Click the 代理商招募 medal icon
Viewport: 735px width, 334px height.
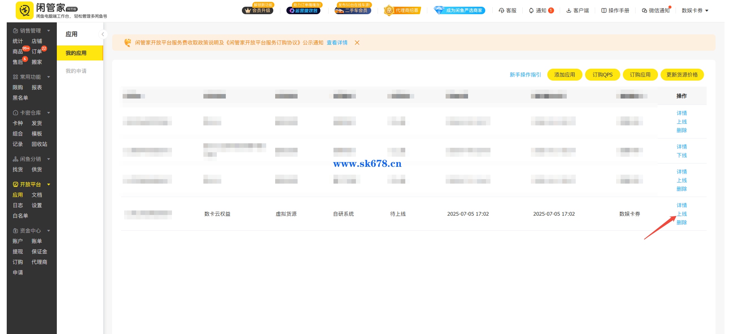point(389,10)
